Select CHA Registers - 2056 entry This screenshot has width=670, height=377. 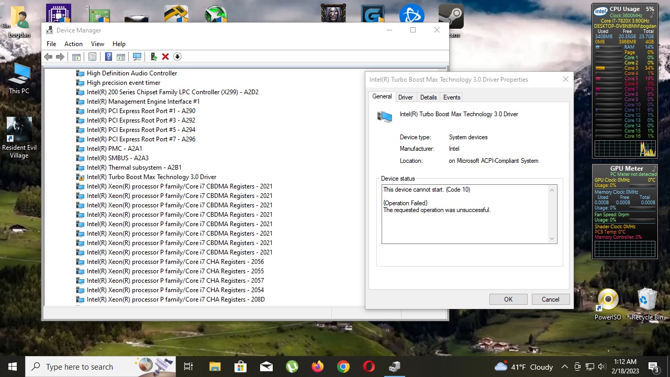175,262
